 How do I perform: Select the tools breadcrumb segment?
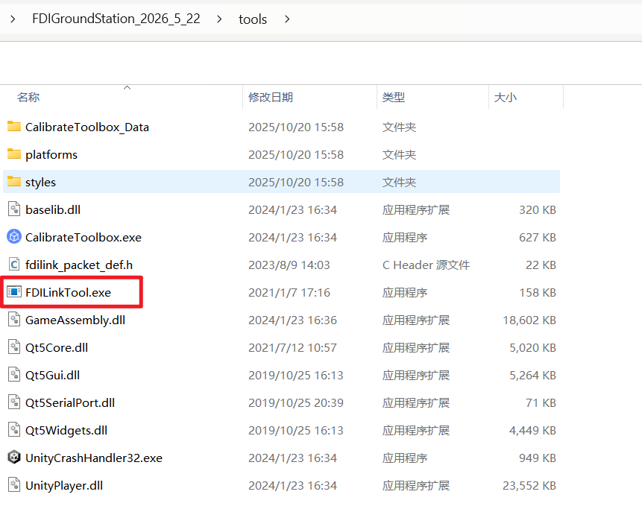(253, 19)
